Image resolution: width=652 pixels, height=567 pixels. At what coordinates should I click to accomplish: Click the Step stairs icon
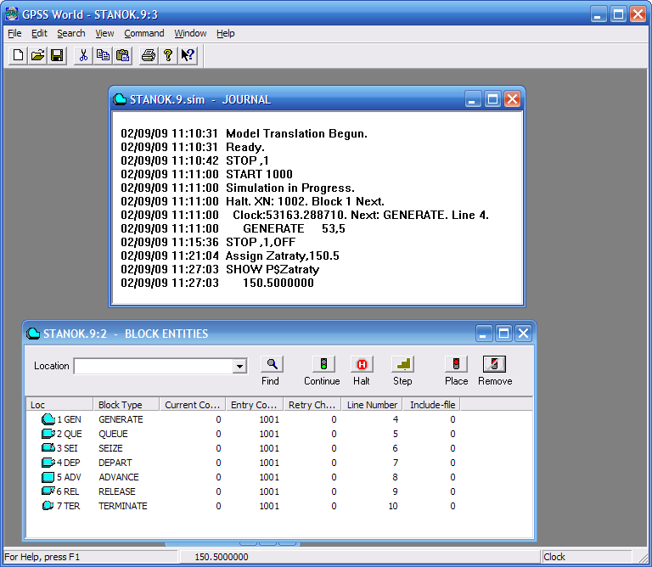[402, 364]
